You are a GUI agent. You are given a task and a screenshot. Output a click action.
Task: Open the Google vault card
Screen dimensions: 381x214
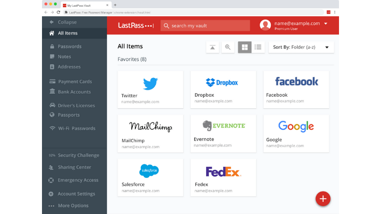point(296,134)
